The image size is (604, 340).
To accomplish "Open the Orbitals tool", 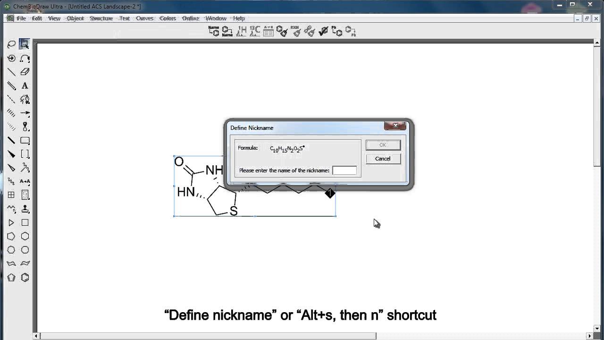I will tap(25, 127).
